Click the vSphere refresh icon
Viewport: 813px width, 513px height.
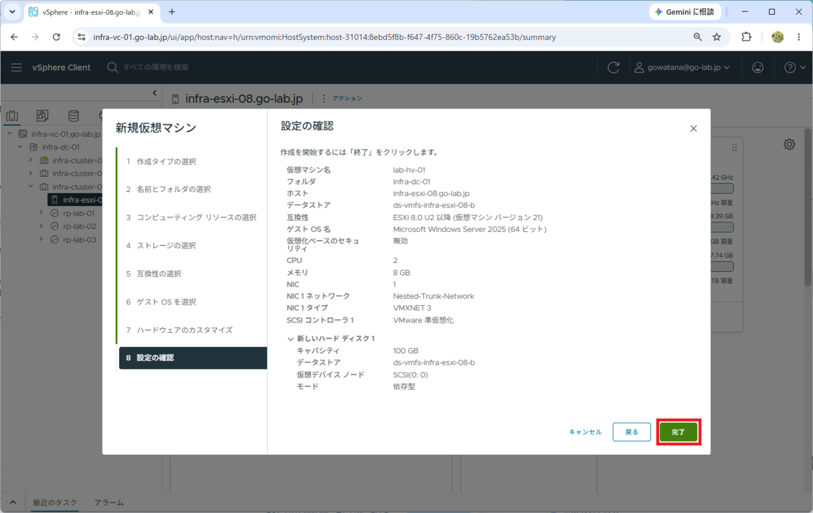coord(614,67)
